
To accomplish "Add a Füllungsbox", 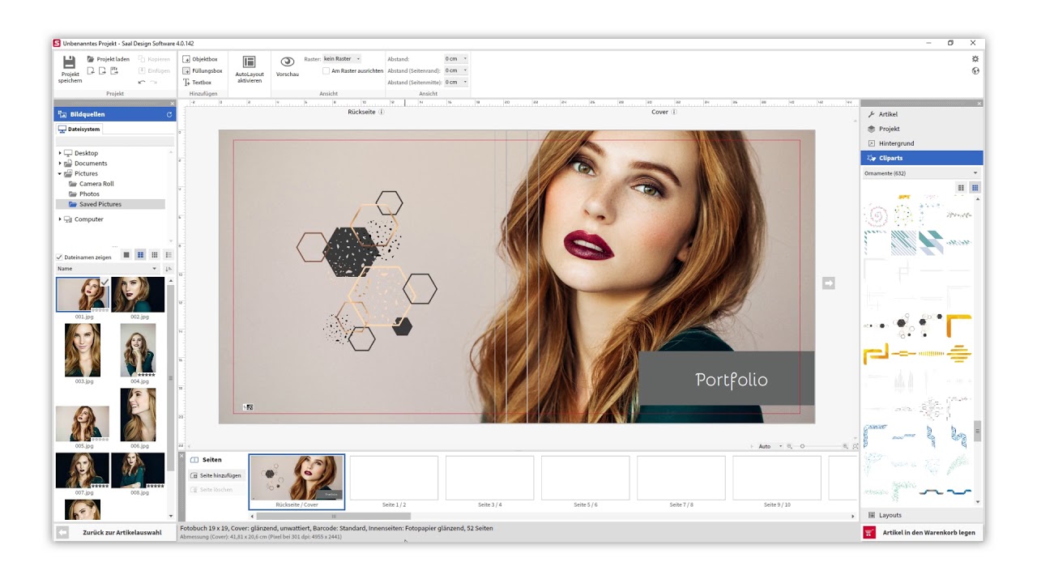I will 203,70.
